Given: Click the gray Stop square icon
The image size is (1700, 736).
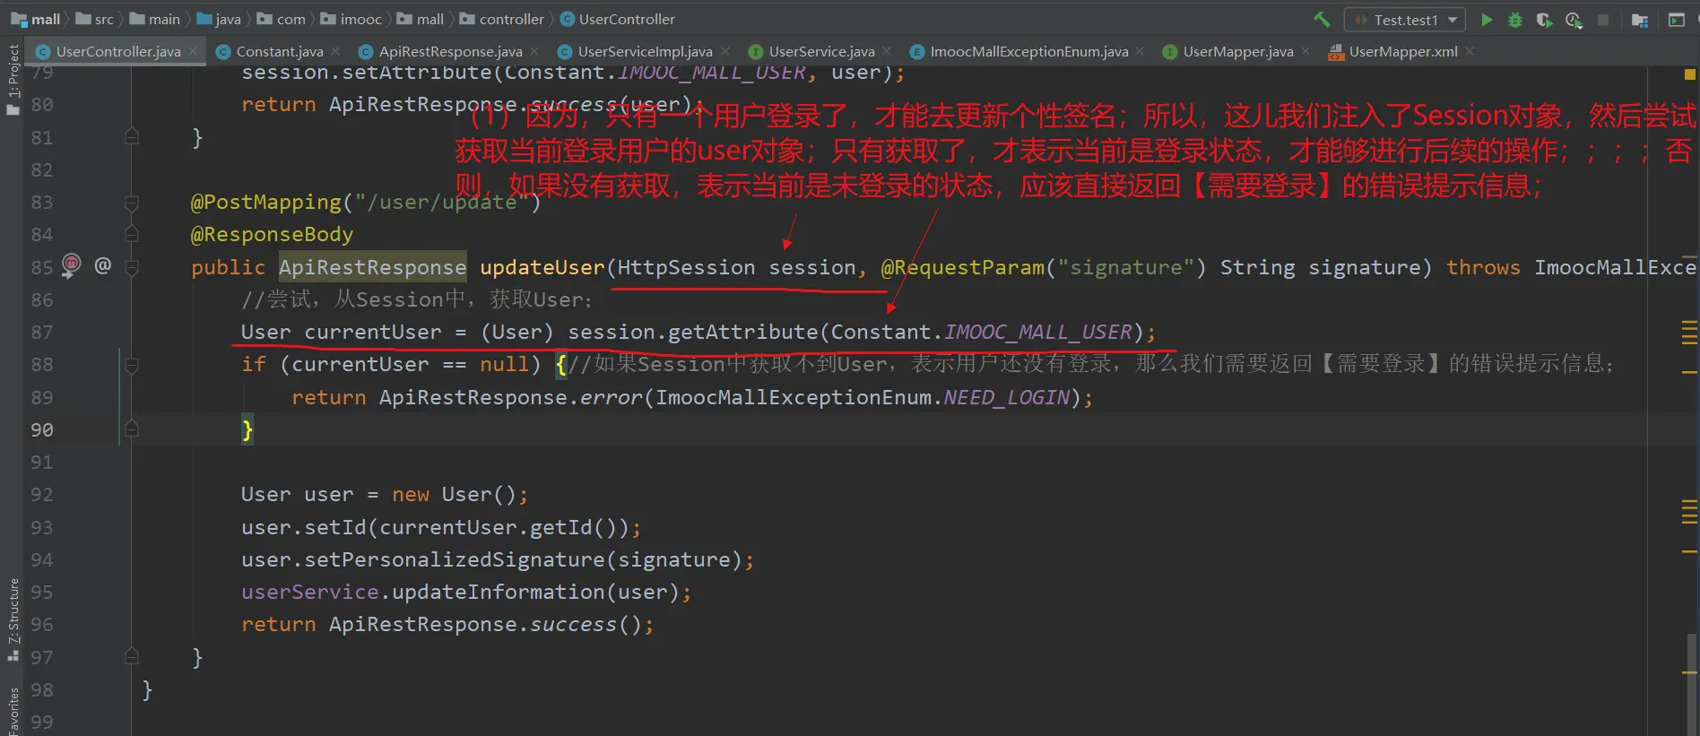Looking at the screenshot, I should [1603, 20].
